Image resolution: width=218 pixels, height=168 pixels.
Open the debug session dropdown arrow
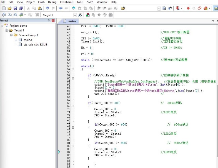pyautogui.click(x=182, y=8)
